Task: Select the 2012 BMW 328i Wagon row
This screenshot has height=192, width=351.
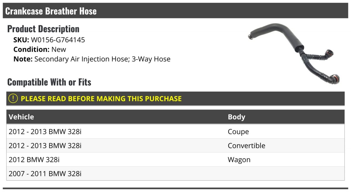Action: pos(175,160)
